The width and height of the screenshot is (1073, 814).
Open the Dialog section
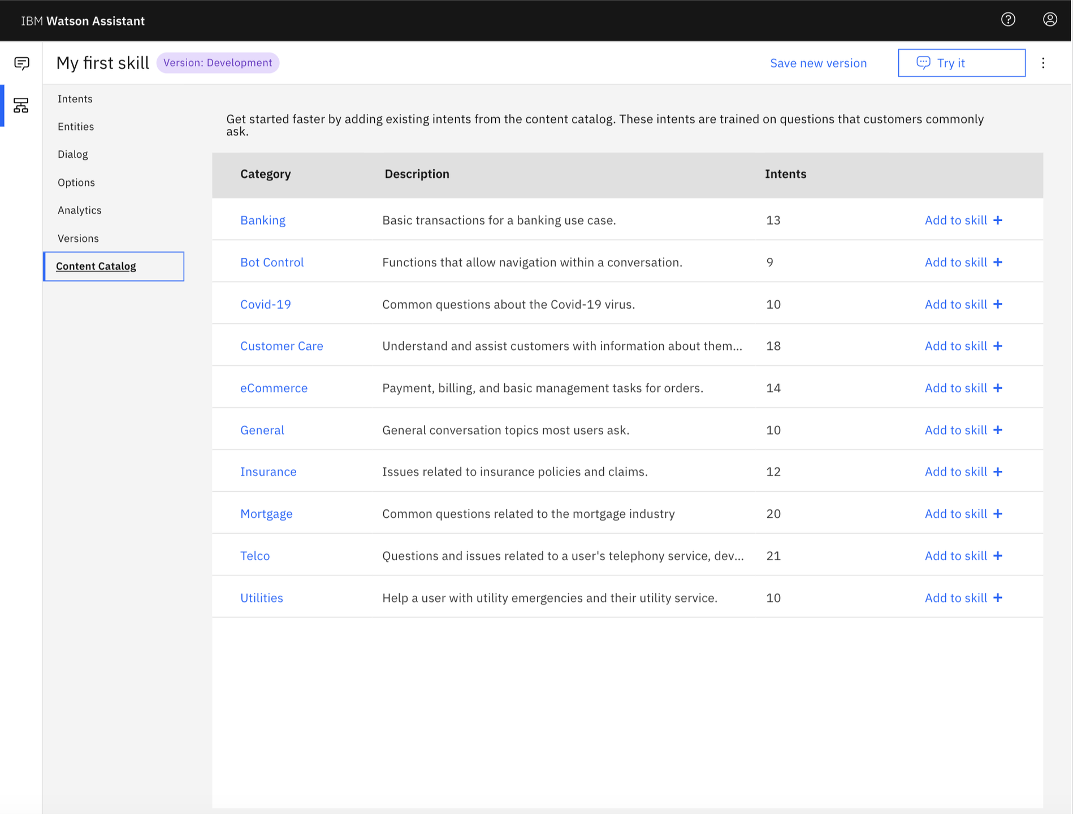point(73,154)
